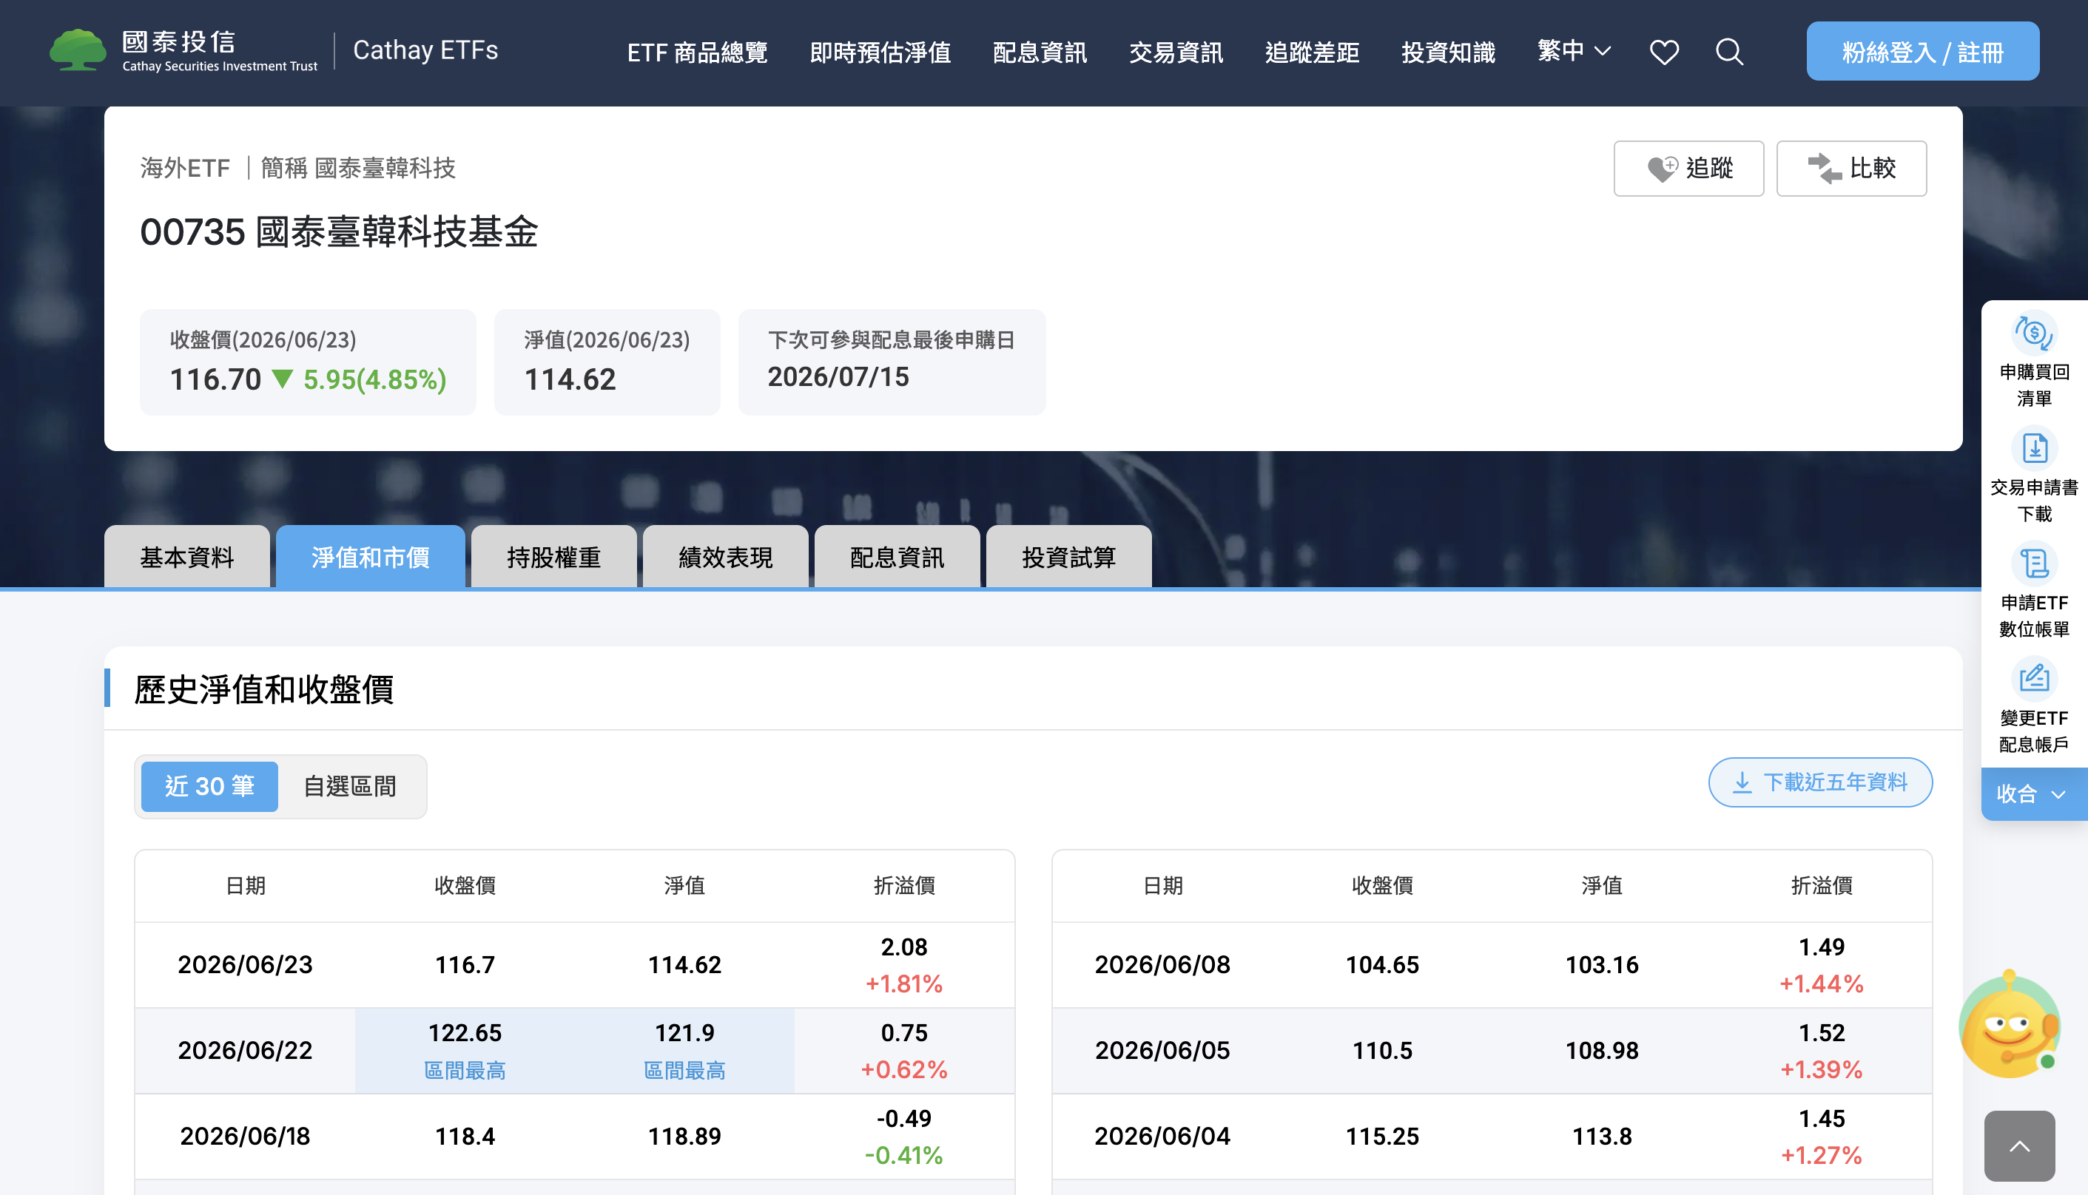Screen dimensions: 2088x1195
Task: Open the chatbot mascot assistant
Action: point(2009,1024)
